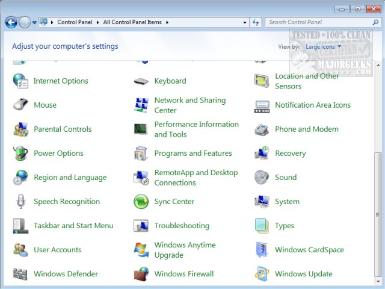Go back with the Back arrow button
This screenshot has height=289, width=385.
coord(11,22)
